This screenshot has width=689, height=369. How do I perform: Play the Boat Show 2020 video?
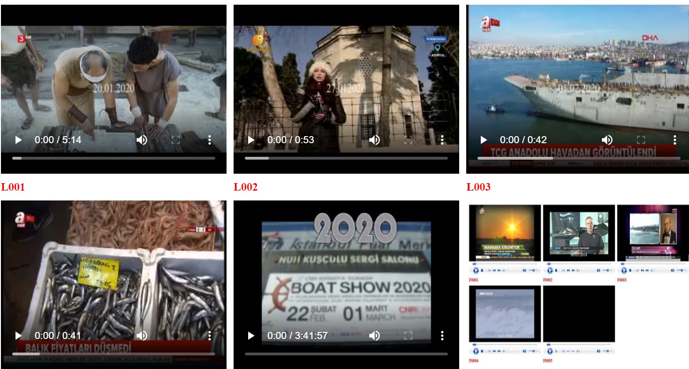pyautogui.click(x=251, y=336)
